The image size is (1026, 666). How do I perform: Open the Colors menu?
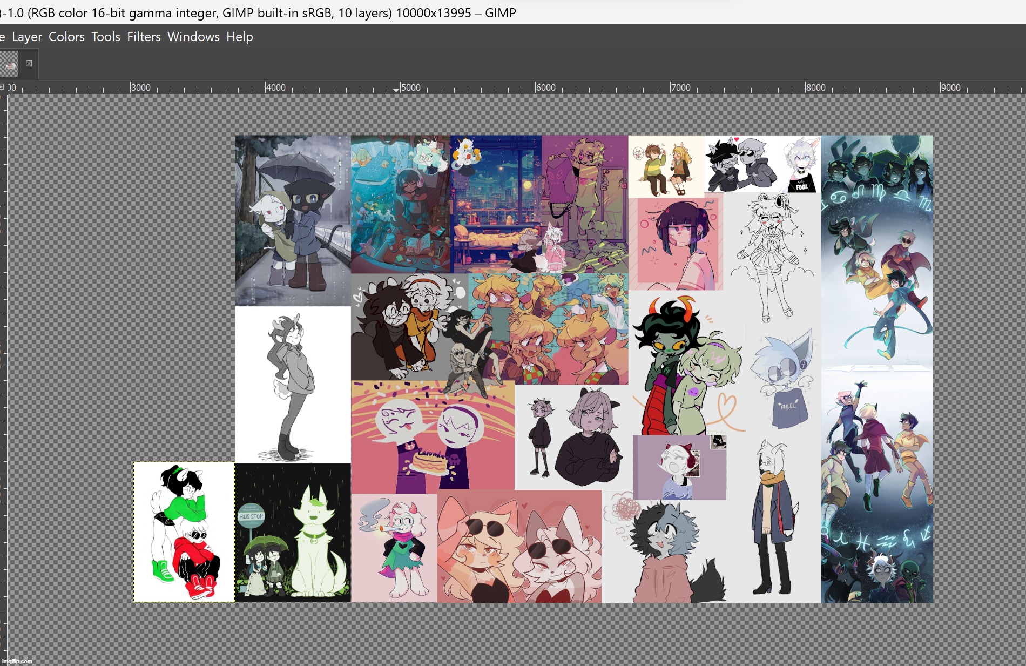66,37
